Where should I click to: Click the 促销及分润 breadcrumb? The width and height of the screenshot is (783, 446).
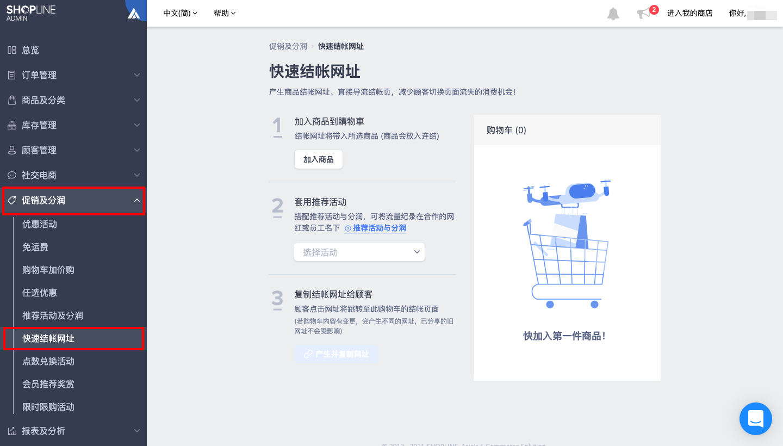click(288, 46)
